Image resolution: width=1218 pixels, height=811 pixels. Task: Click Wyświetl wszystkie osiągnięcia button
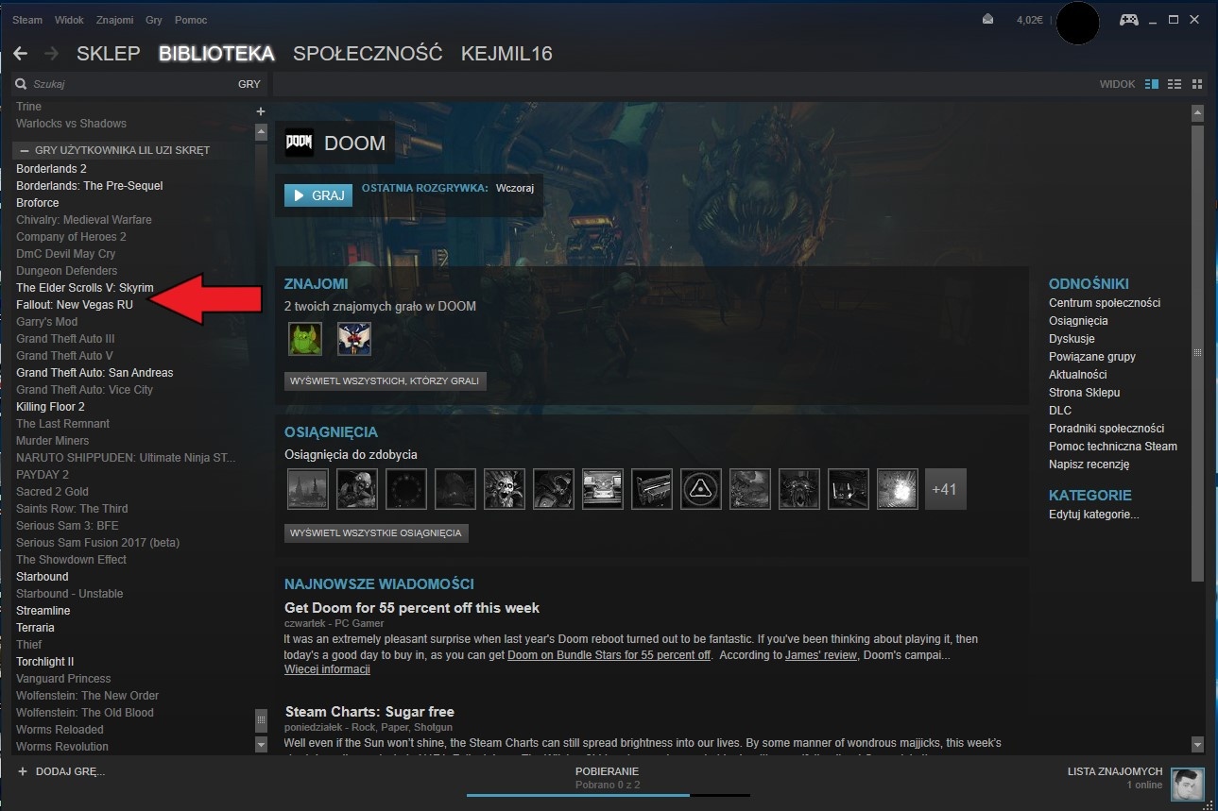(x=376, y=533)
